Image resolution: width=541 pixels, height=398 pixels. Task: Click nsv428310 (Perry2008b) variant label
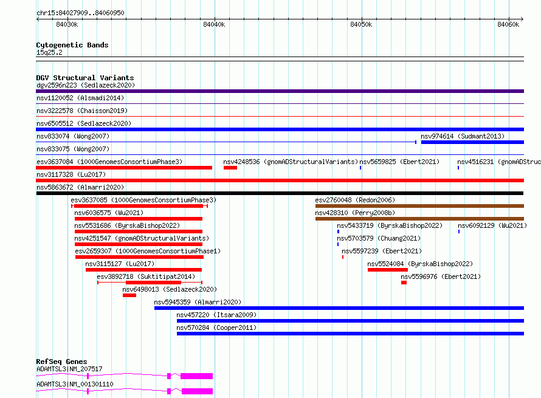point(355,213)
